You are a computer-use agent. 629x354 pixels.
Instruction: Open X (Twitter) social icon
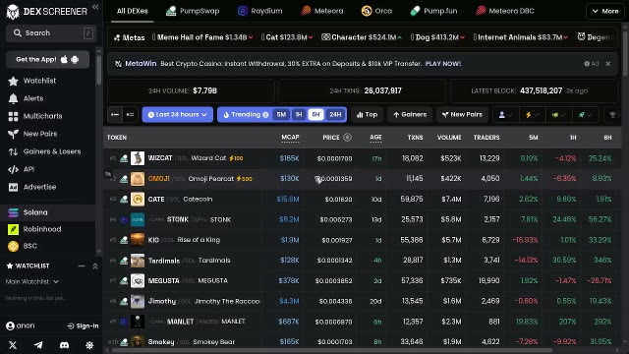click(x=13, y=345)
